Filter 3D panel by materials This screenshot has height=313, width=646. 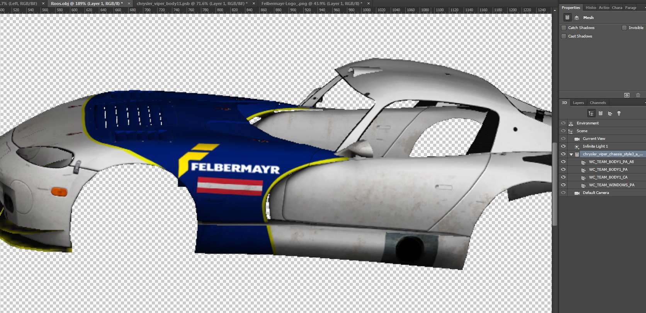click(x=610, y=113)
